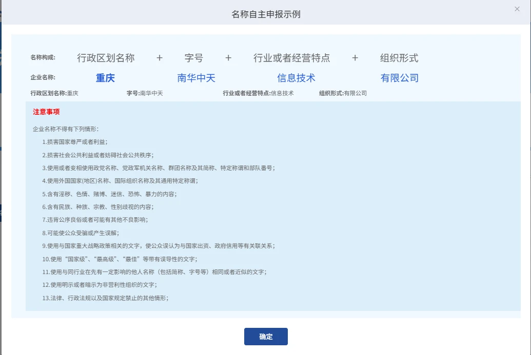This screenshot has width=531, height=355.
Task: Click the large 字号 heading in the 名称构成 row
Action: pyautogui.click(x=194, y=58)
